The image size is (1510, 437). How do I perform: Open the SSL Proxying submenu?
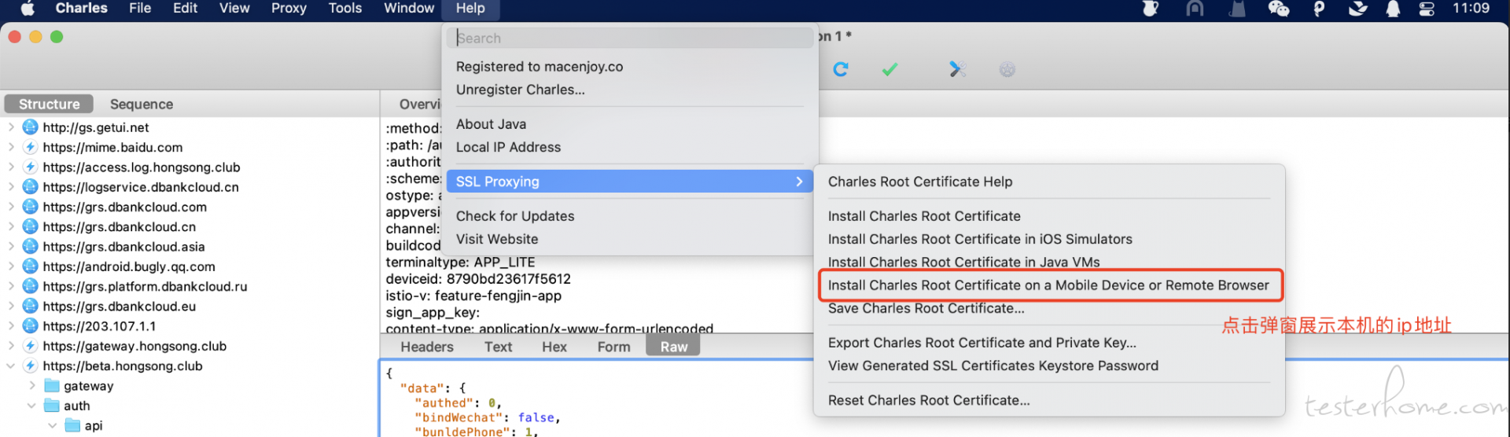(630, 182)
